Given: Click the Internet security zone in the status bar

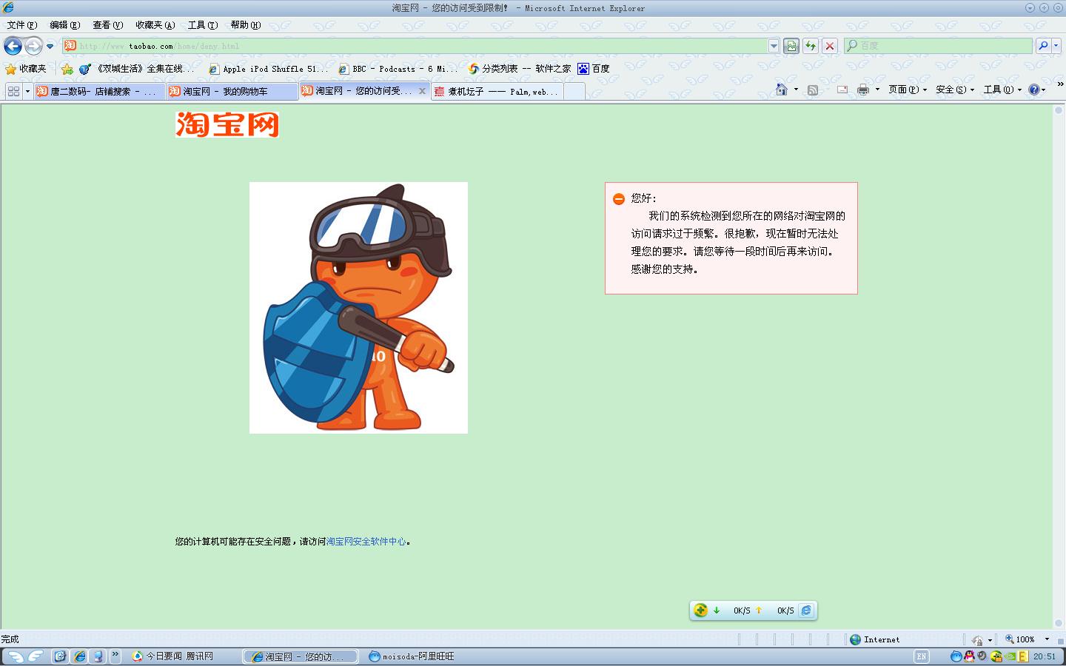Looking at the screenshot, I should [x=875, y=639].
